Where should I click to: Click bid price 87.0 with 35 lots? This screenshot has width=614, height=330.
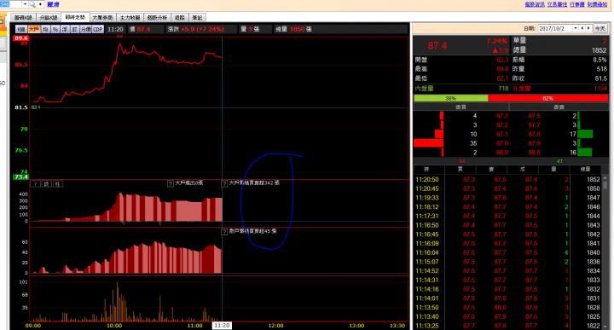tap(502, 143)
